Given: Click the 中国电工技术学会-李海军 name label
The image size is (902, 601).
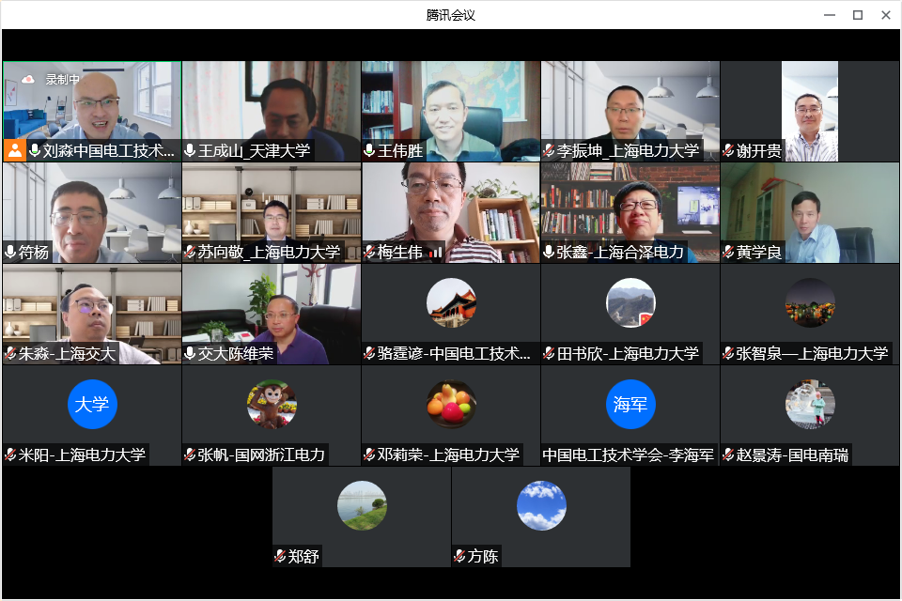Looking at the screenshot, I should [x=628, y=455].
